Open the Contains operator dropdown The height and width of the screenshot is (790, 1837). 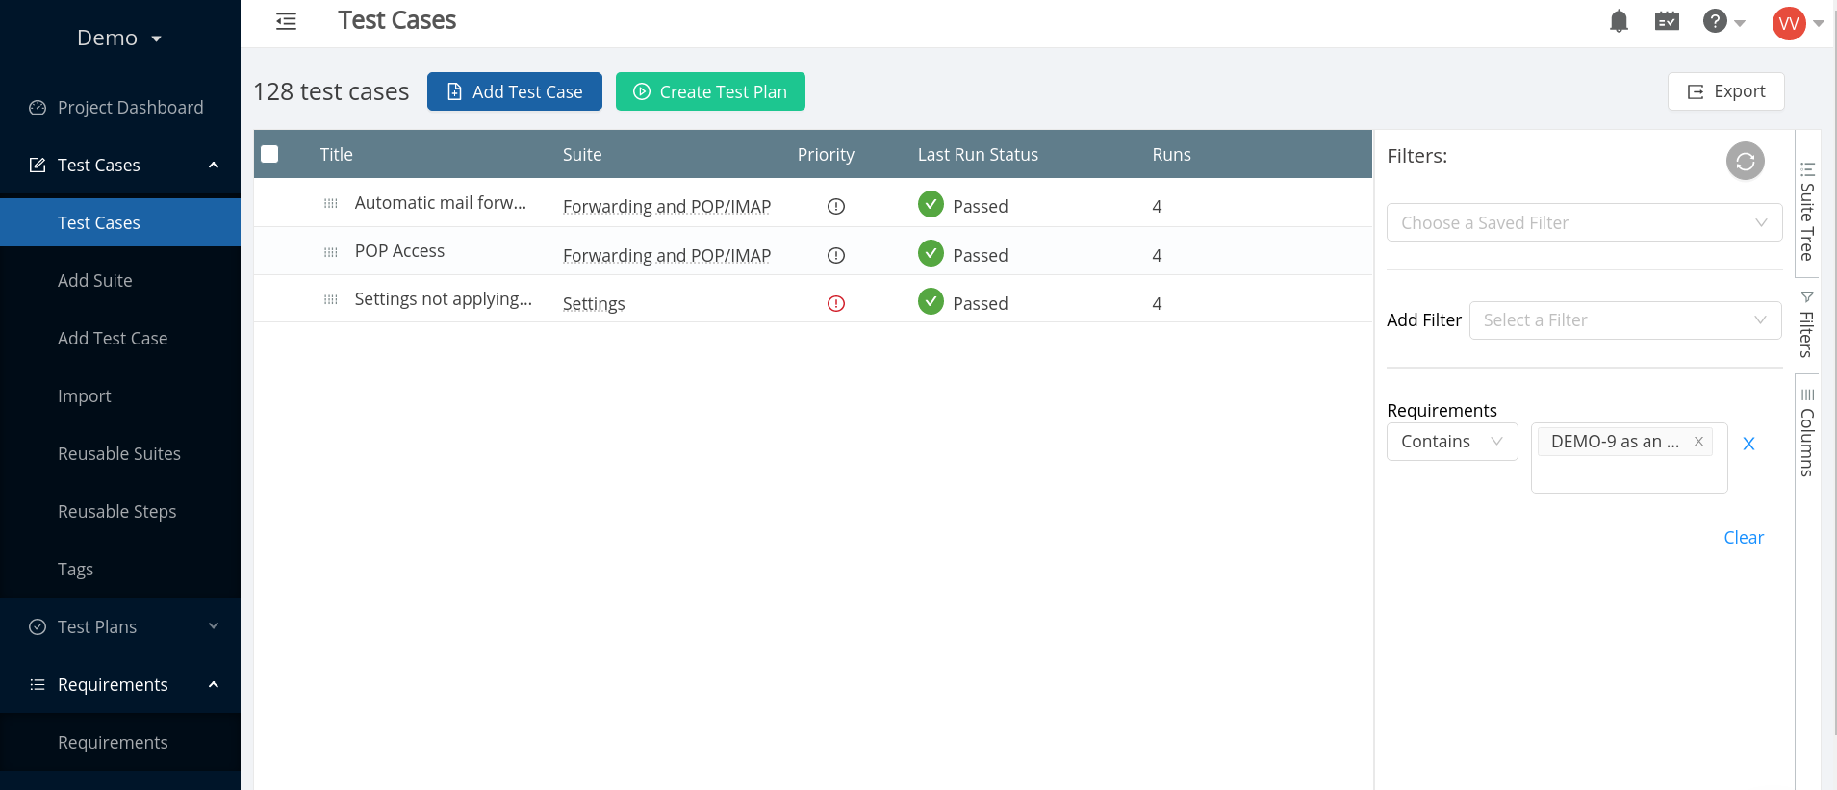pyautogui.click(x=1452, y=442)
